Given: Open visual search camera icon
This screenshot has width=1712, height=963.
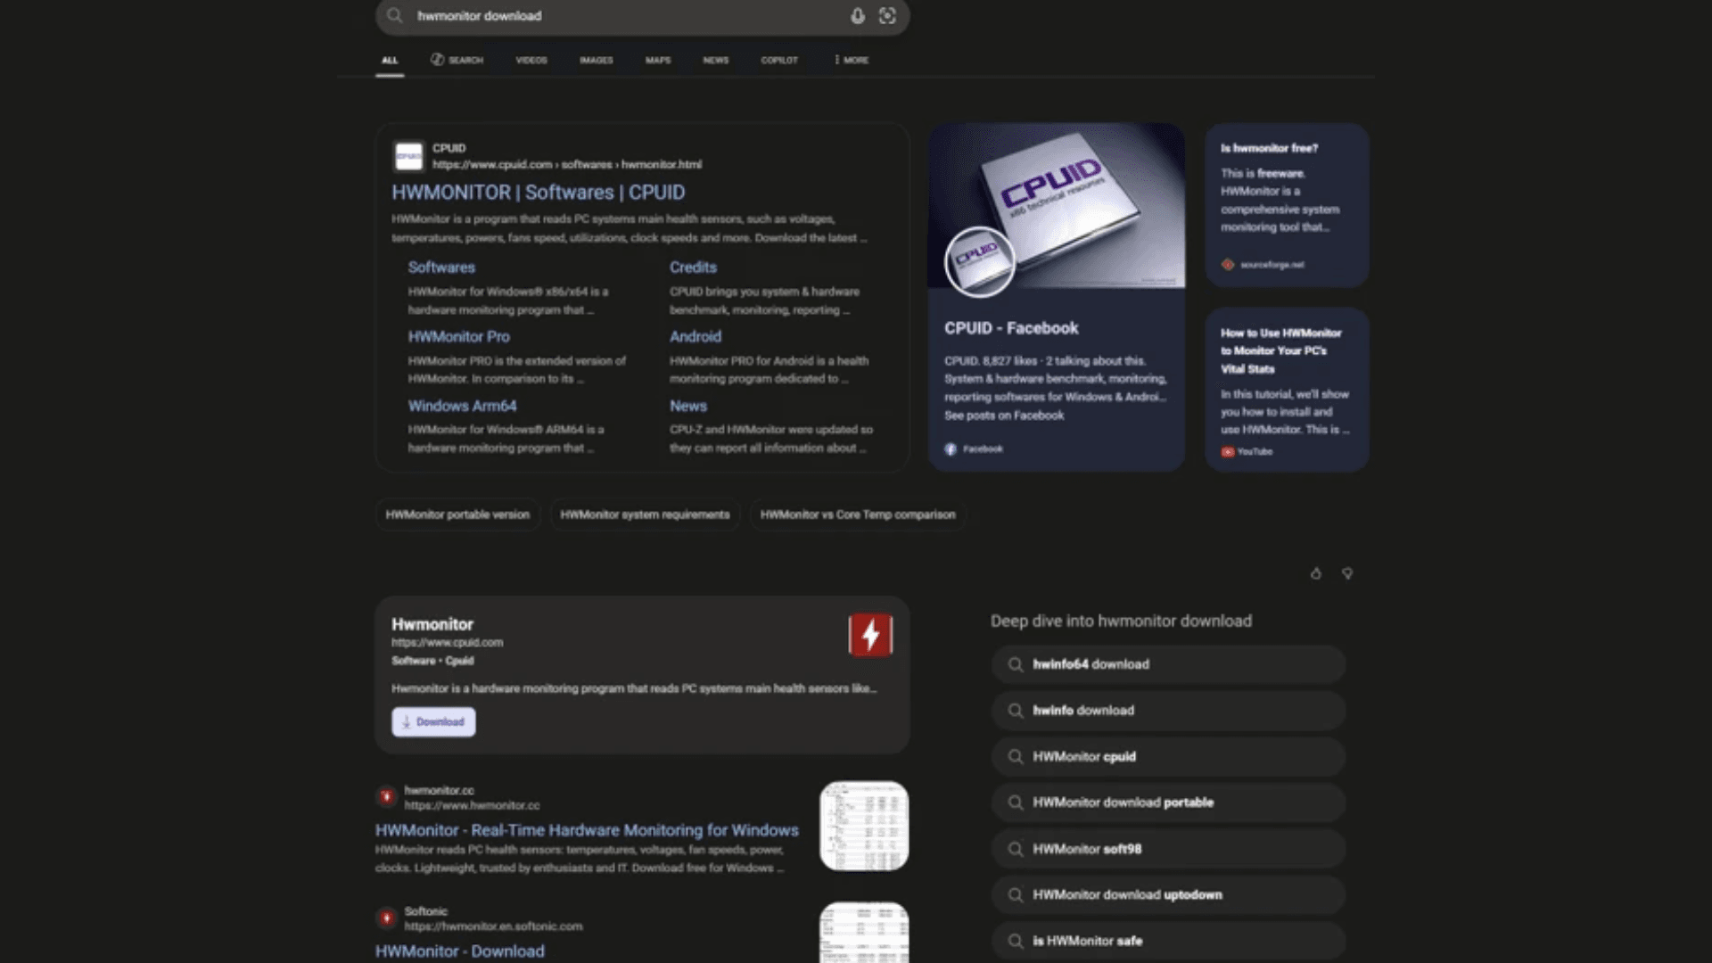Looking at the screenshot, I should pos(887,16).
